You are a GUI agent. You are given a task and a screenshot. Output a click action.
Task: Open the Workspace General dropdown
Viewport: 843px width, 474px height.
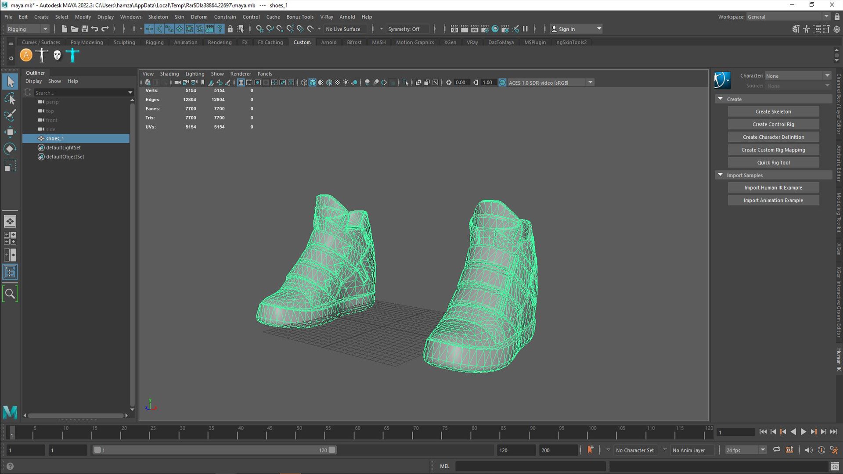pos(788,17)
